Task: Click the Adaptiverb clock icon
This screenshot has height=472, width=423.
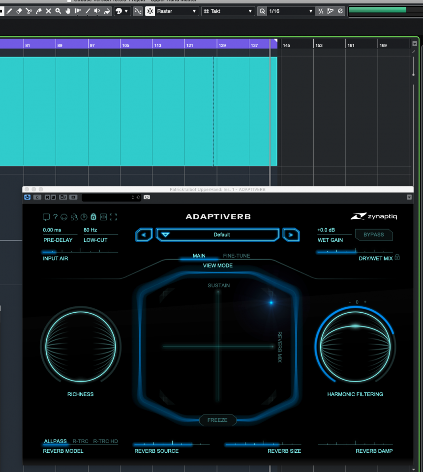Action: click(84, 217)
